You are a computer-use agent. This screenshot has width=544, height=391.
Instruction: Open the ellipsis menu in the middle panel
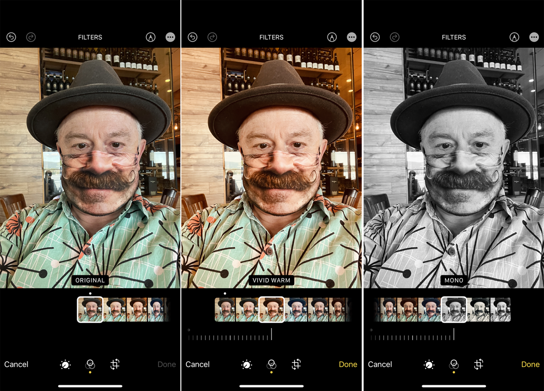[351, 37]
